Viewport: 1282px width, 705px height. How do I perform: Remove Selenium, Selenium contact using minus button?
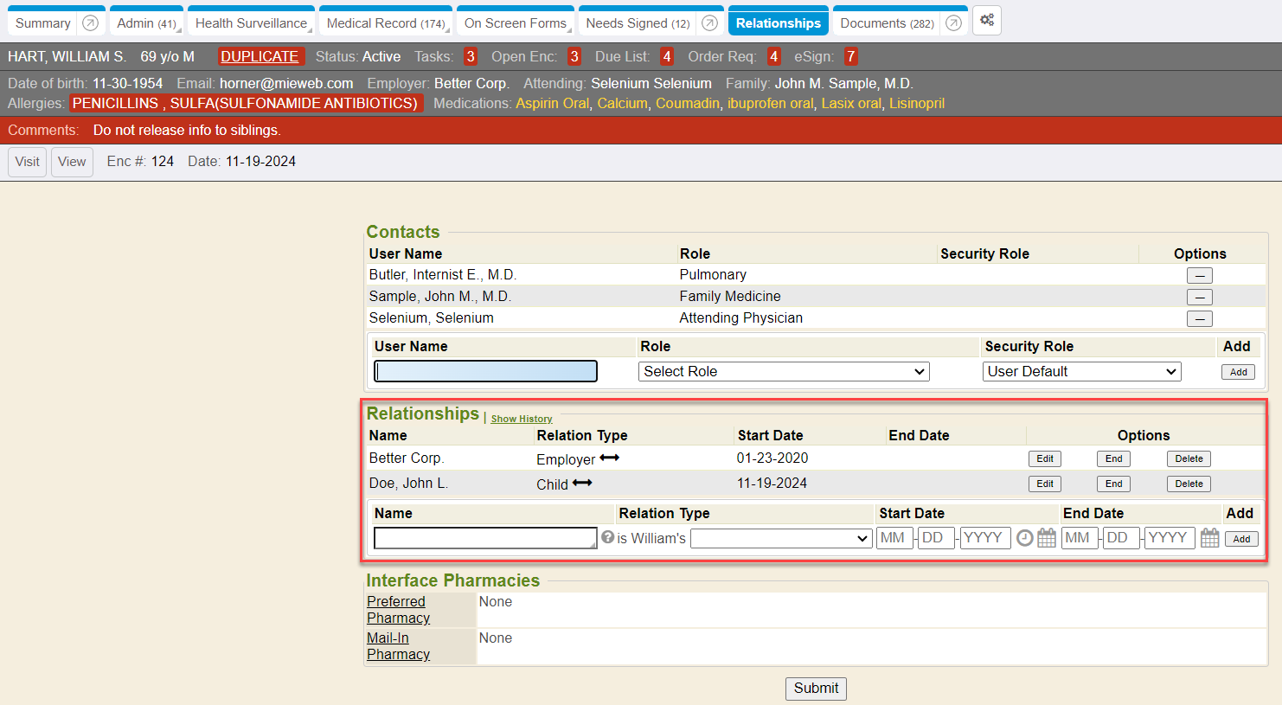tap(1199, 319)
